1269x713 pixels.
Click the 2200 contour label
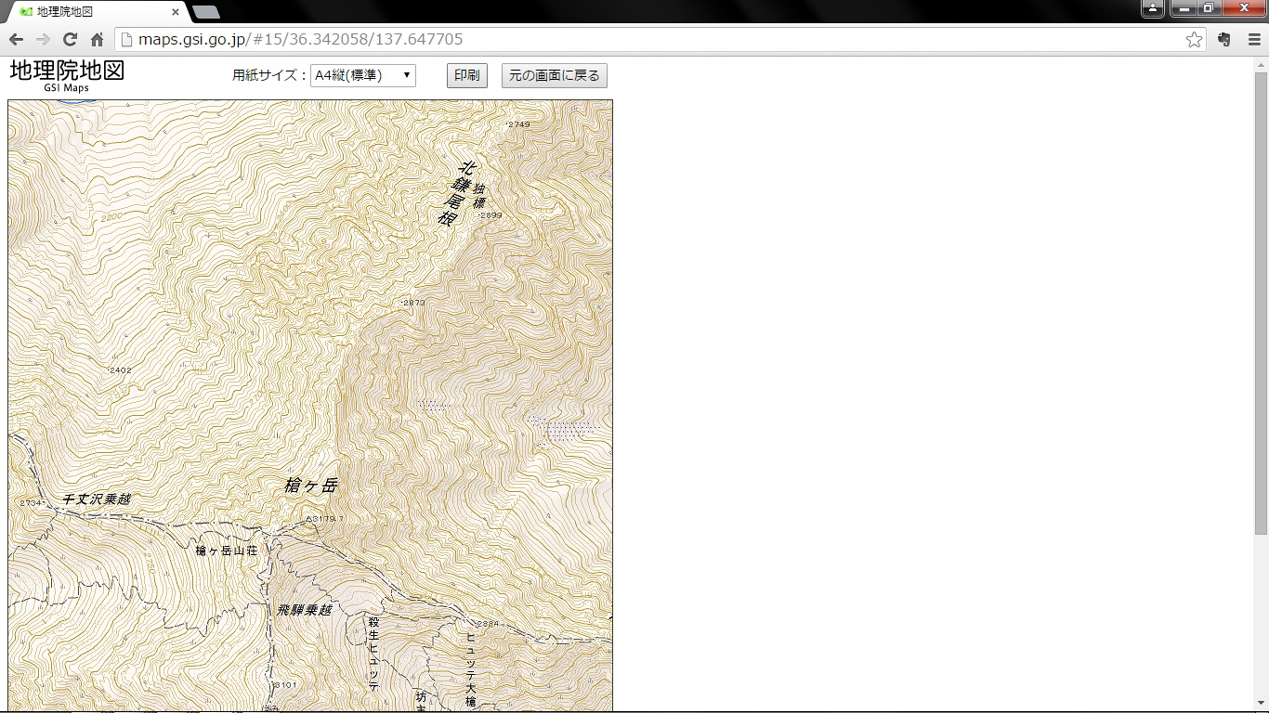[112, 216]
